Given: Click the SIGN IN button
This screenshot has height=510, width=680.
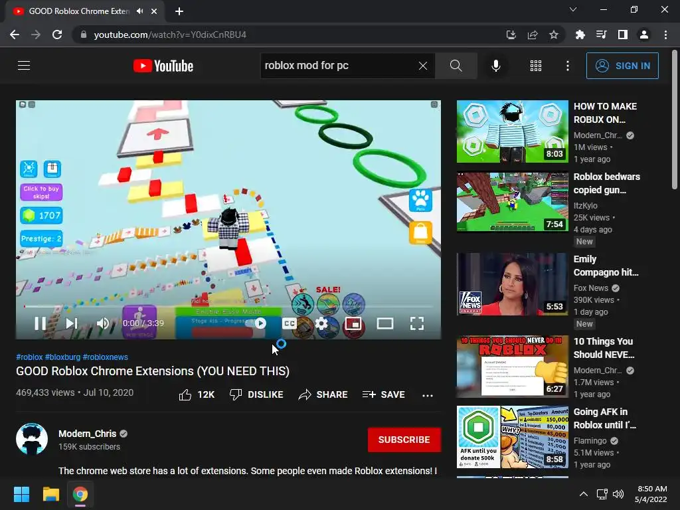Looking at the screenshot, I should 622,66.
